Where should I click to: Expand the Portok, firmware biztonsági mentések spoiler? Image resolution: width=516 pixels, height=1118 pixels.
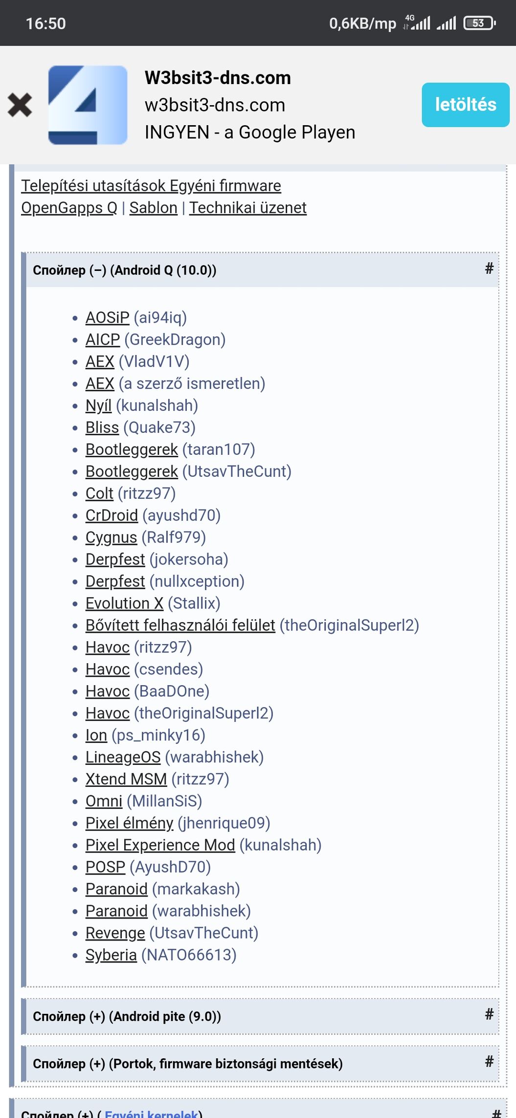(188, 1064)
